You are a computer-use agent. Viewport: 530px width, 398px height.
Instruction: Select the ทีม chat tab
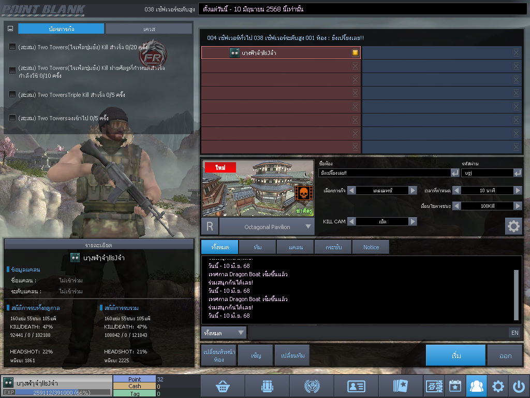click(258, 247)
